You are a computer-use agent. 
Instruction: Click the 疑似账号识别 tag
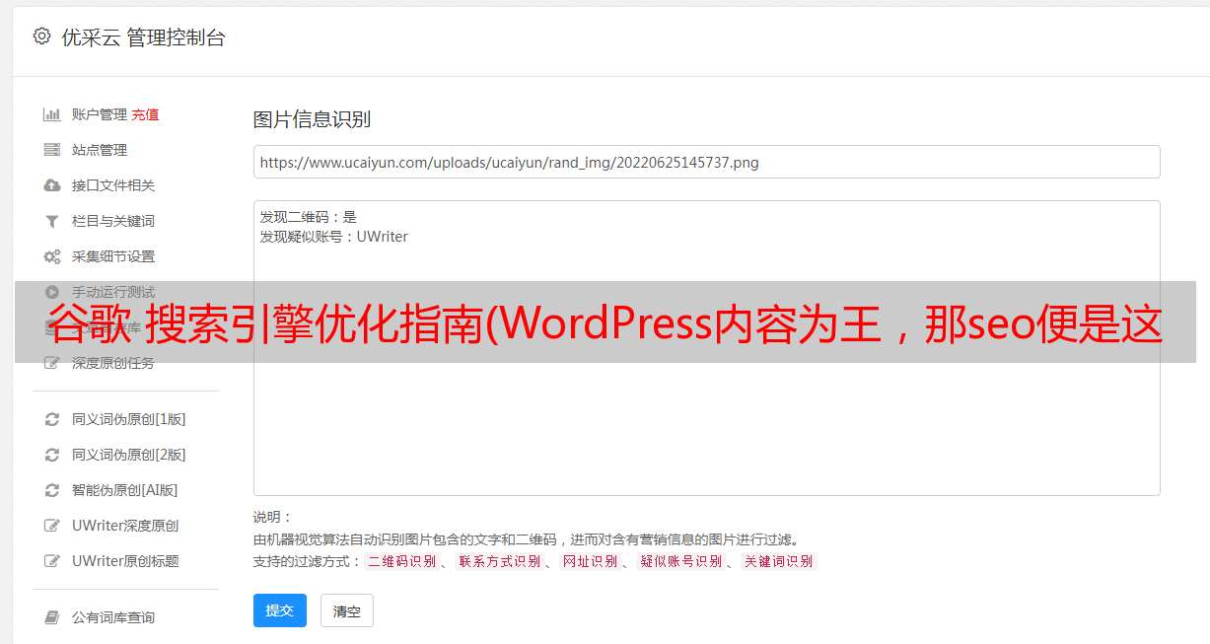(x=680, y=561)
